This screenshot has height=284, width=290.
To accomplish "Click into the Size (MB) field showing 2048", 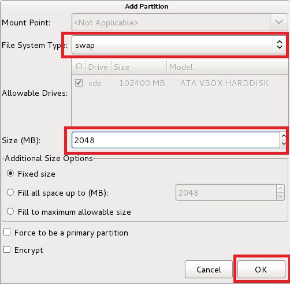I will click(x=176, y=140).
